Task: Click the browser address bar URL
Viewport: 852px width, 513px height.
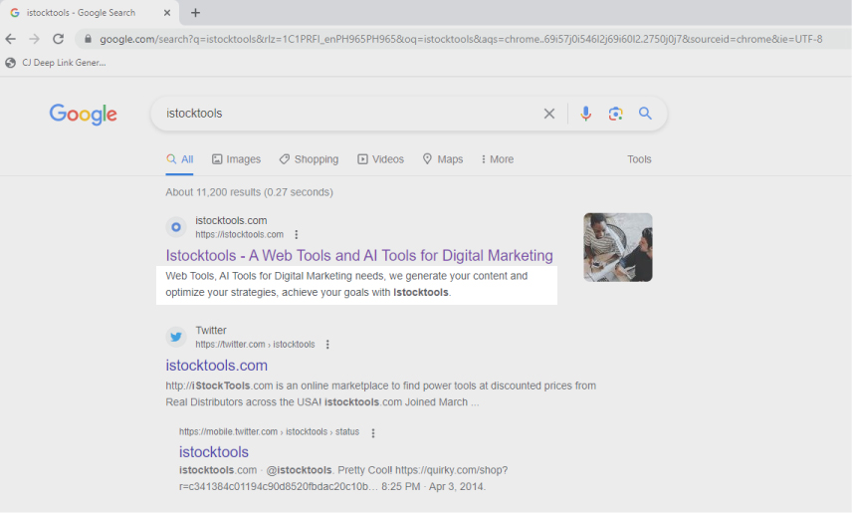Action: coord(461,39)
